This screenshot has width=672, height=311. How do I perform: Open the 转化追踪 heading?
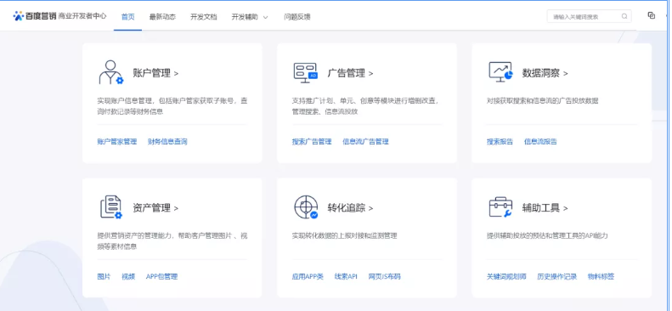click(x=350, y=208)
